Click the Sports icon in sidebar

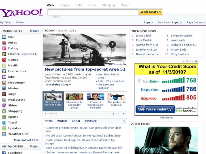point(4,117)
